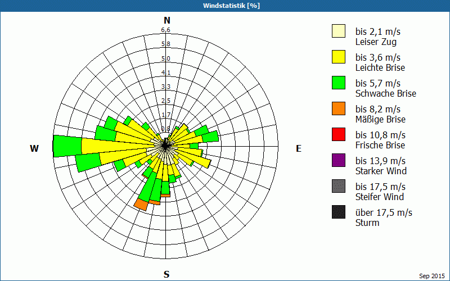450x281 pixels.
Task: Click the 'Leichte Brise' legend label
Action: [x=380, y=67]
